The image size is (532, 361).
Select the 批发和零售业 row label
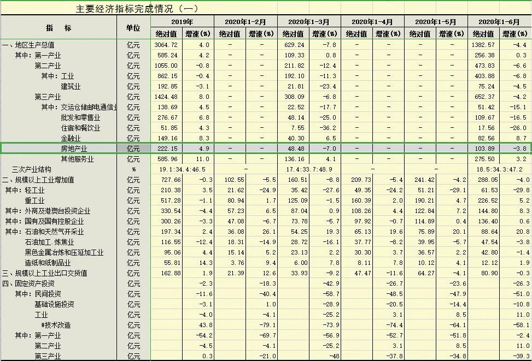point(80,117)
